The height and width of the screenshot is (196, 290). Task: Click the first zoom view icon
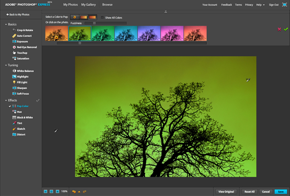pyautogui.click(x=45, y=191)
